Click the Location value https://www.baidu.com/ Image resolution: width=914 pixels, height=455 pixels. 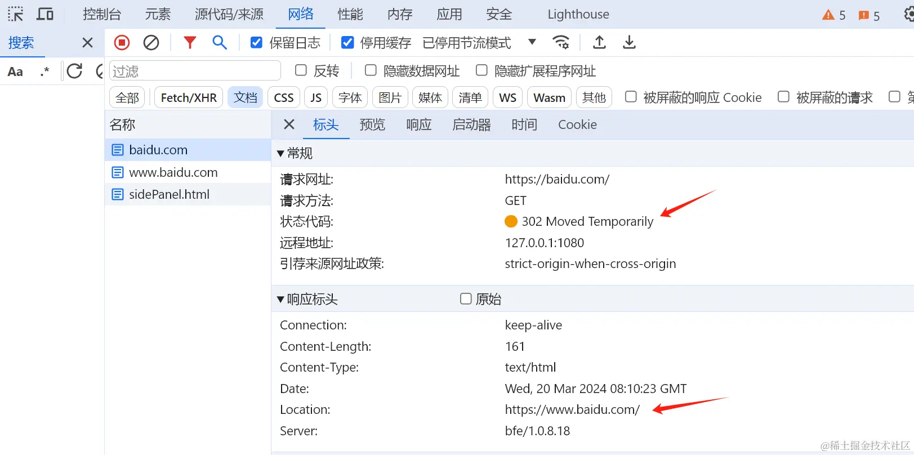click(572, 409)
